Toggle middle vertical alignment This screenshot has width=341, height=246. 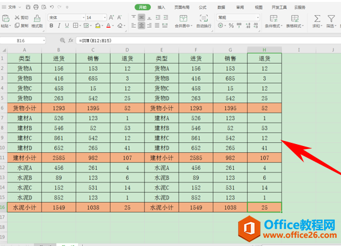pos(141,18)
